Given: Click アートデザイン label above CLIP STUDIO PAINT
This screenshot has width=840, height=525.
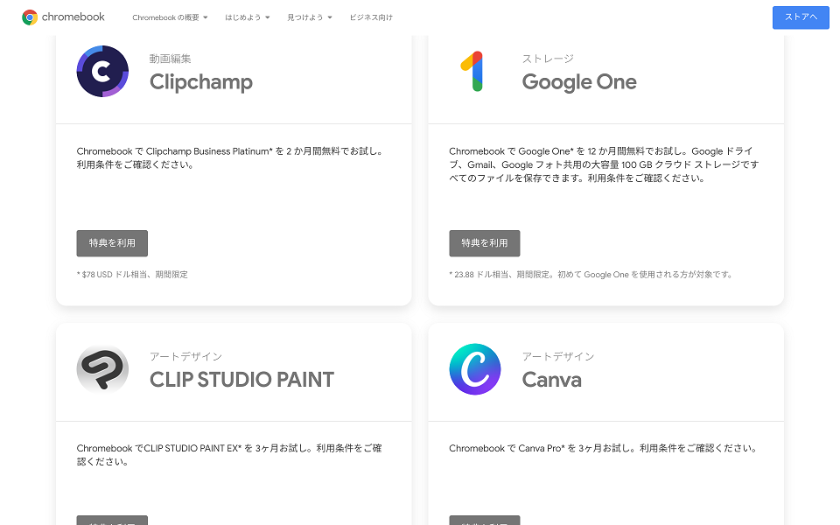Looking at the screenshot, I should point(185,356).
